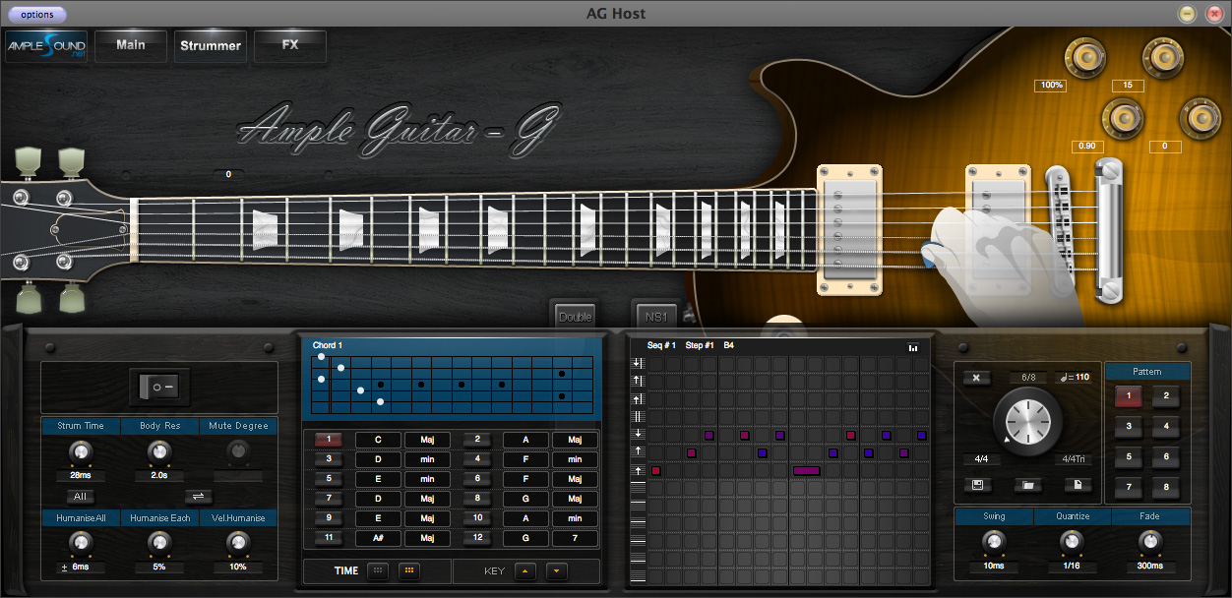Toggle the Double button
Image resolution: width=1232 pixels, height=598 pixels.
coord(575,316)
